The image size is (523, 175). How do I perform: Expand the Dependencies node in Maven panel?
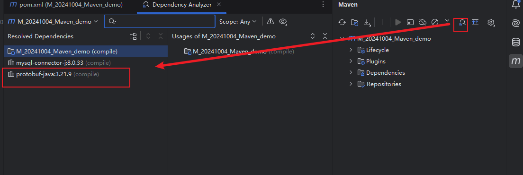click(x=351, y=72)
